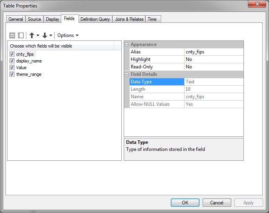Click the Cancel button
The height and width of the screenshot is (213, 269).
pos(216,203)
